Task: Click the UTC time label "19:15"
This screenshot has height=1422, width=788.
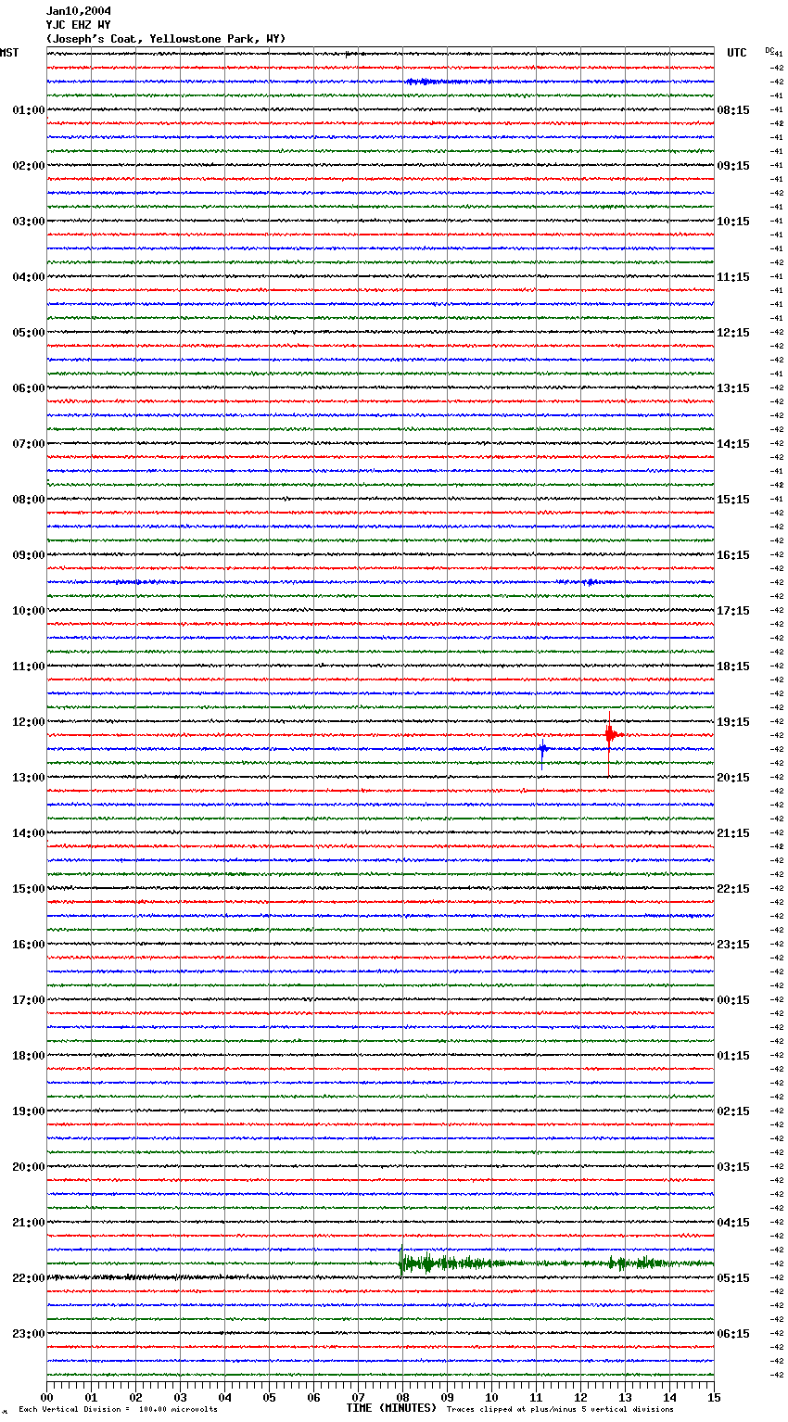Action: pyautogui.click(x=733, y=722)
